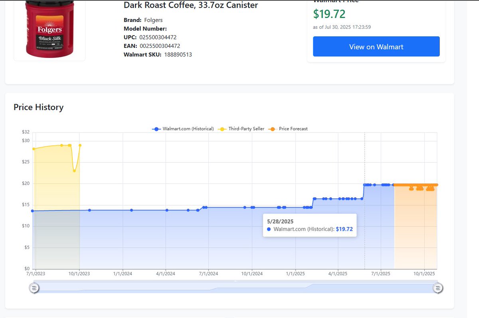This screenshot has width=479, height=318.
Task: Click the 4/1/2025 x-axis label
Action: coord(338,274)
